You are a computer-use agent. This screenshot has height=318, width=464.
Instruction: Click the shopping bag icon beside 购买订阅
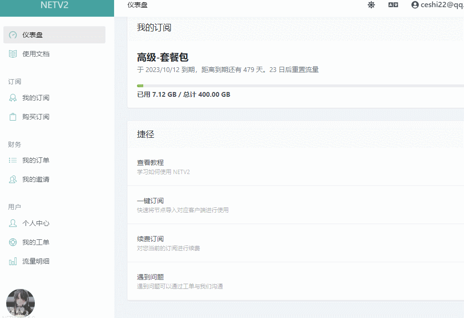click(13, 117)
